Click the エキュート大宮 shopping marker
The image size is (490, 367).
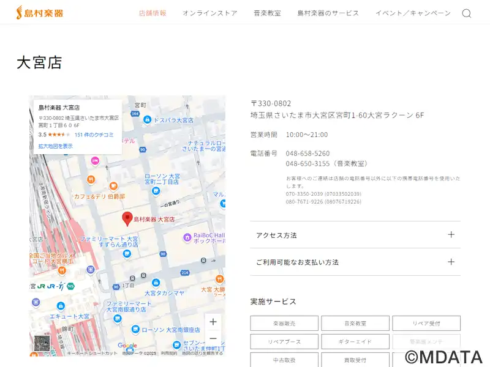(x=61, y=306)
